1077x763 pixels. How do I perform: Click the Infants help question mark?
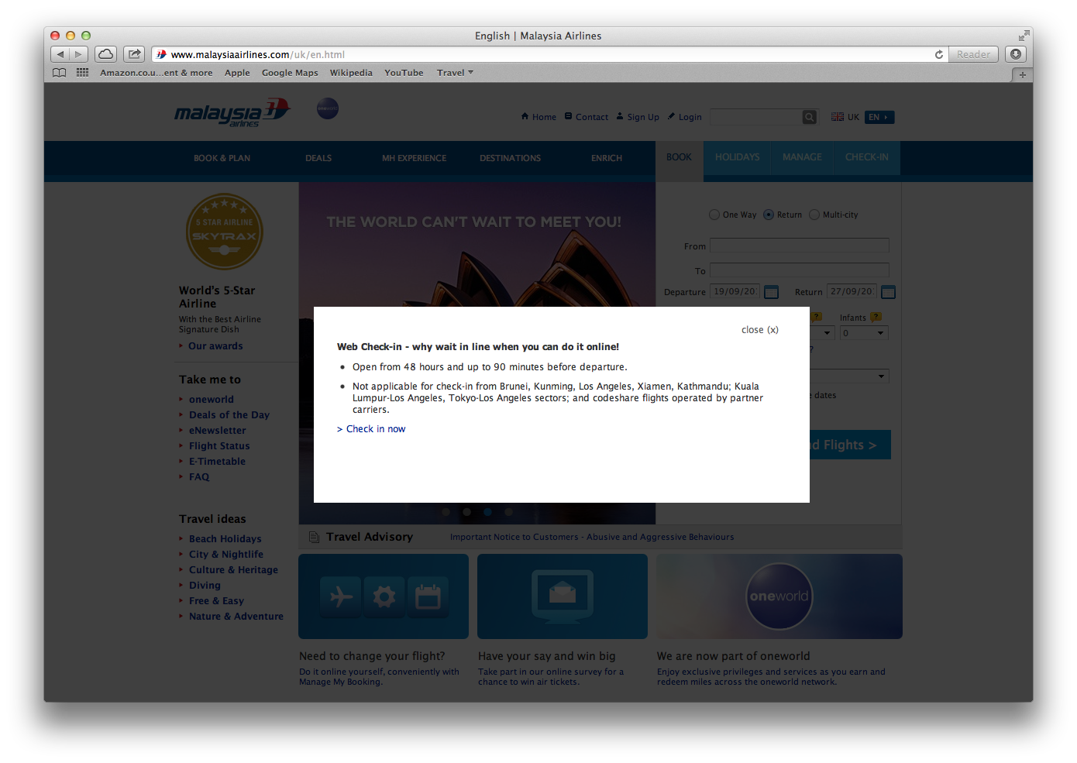pyautogui.click(x=876, y=317)
